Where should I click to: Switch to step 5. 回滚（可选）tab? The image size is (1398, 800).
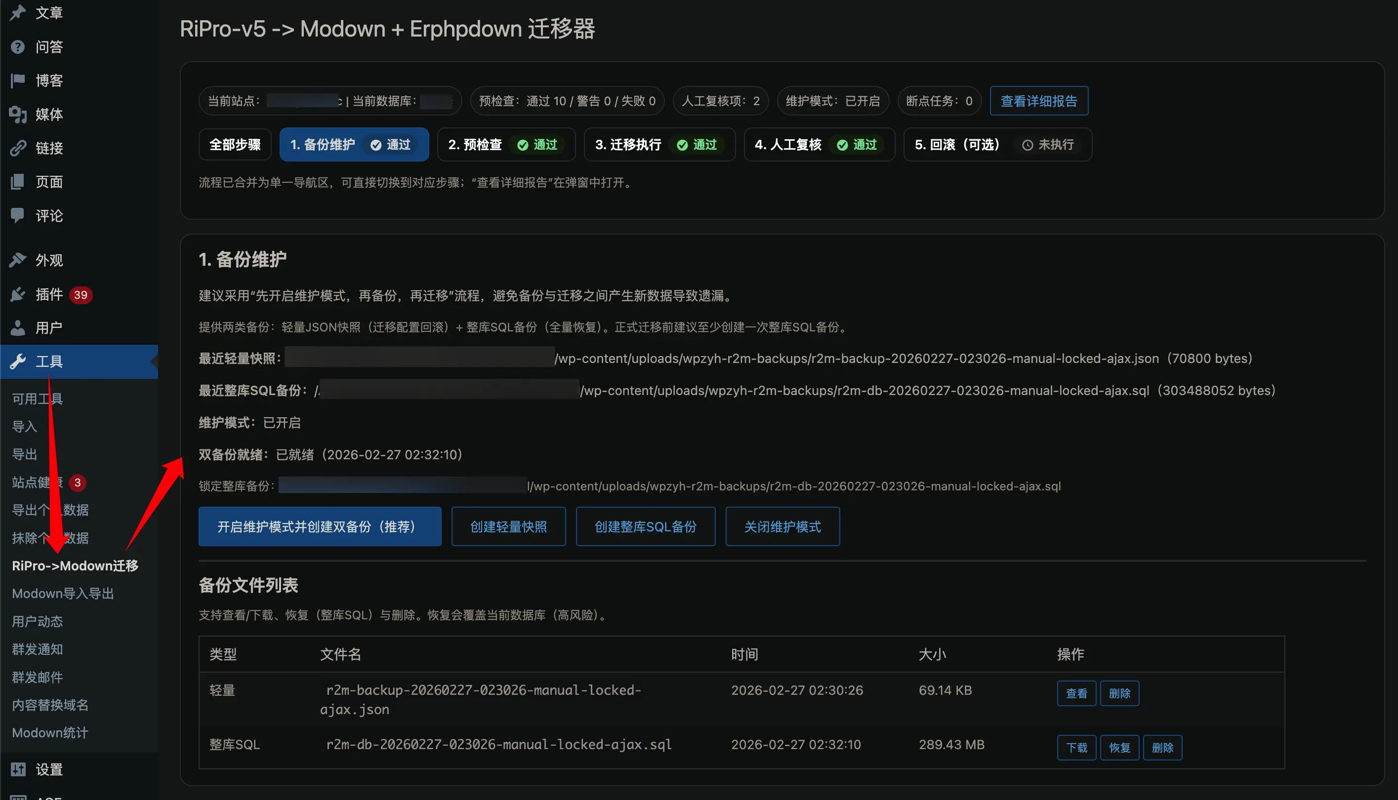[x=997, y=145]
